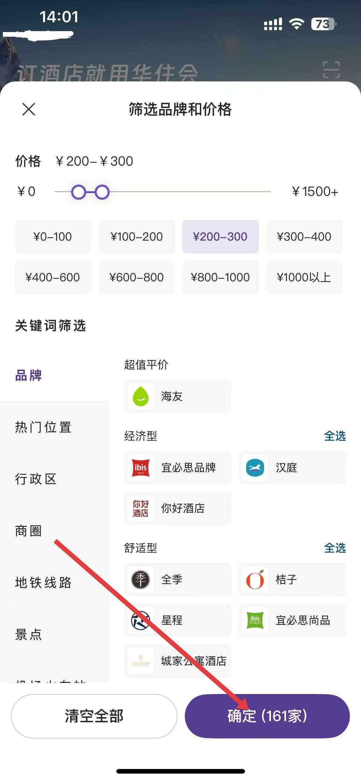The image size is (361, 781).
Task: Toggle the ¥200–300 price chip
Action: 220,237
